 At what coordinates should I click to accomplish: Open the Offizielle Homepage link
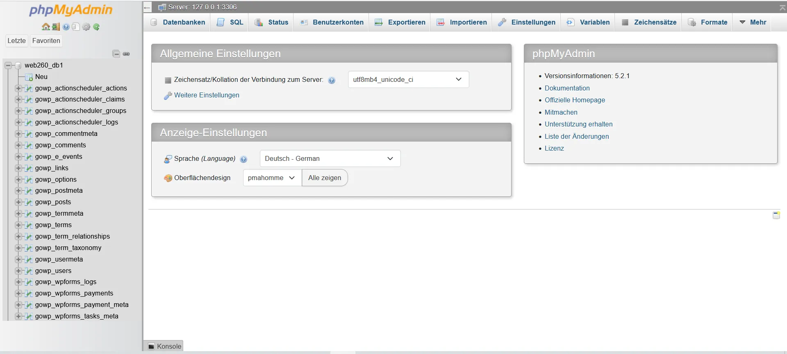click(x=575, y=100)
